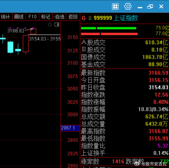Viewport: 169px width, 168px height.
Task: Restore the window with restore icon
Action: 150,6
